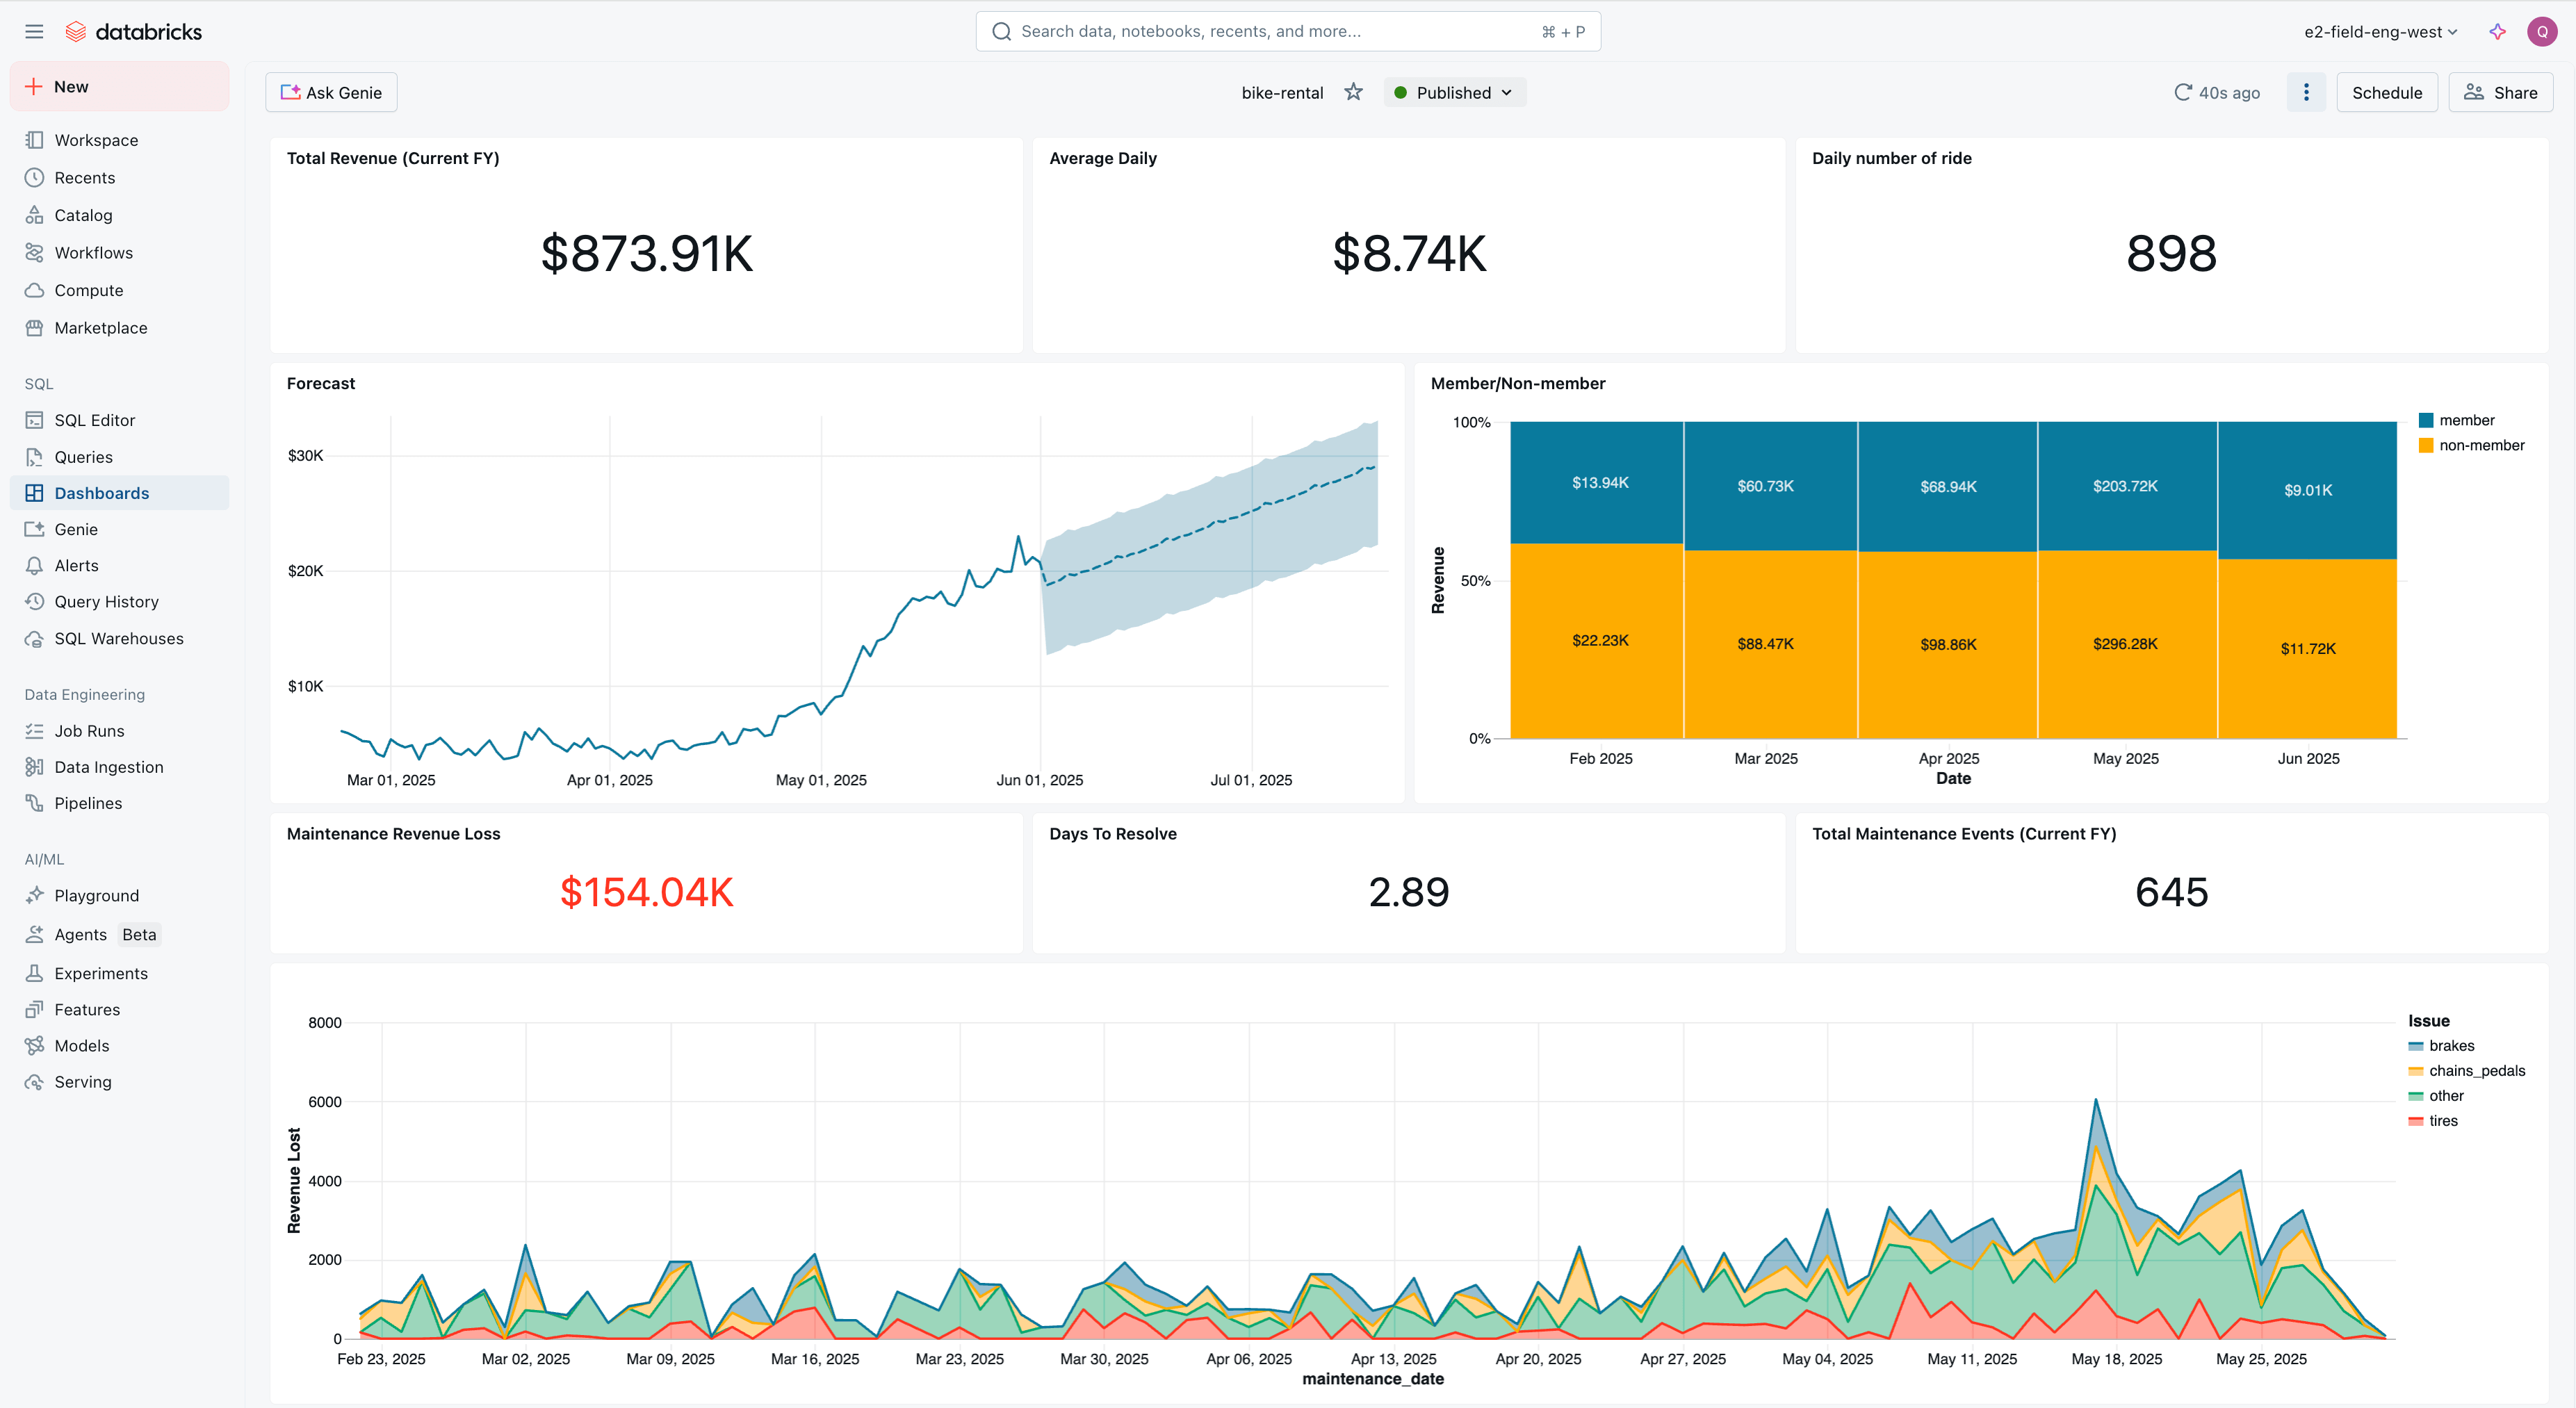Click the Workflows icon
Image resolution: width=2576 pixels, height=1408 pixels.
pyautogui.click(x=34, y=252)
